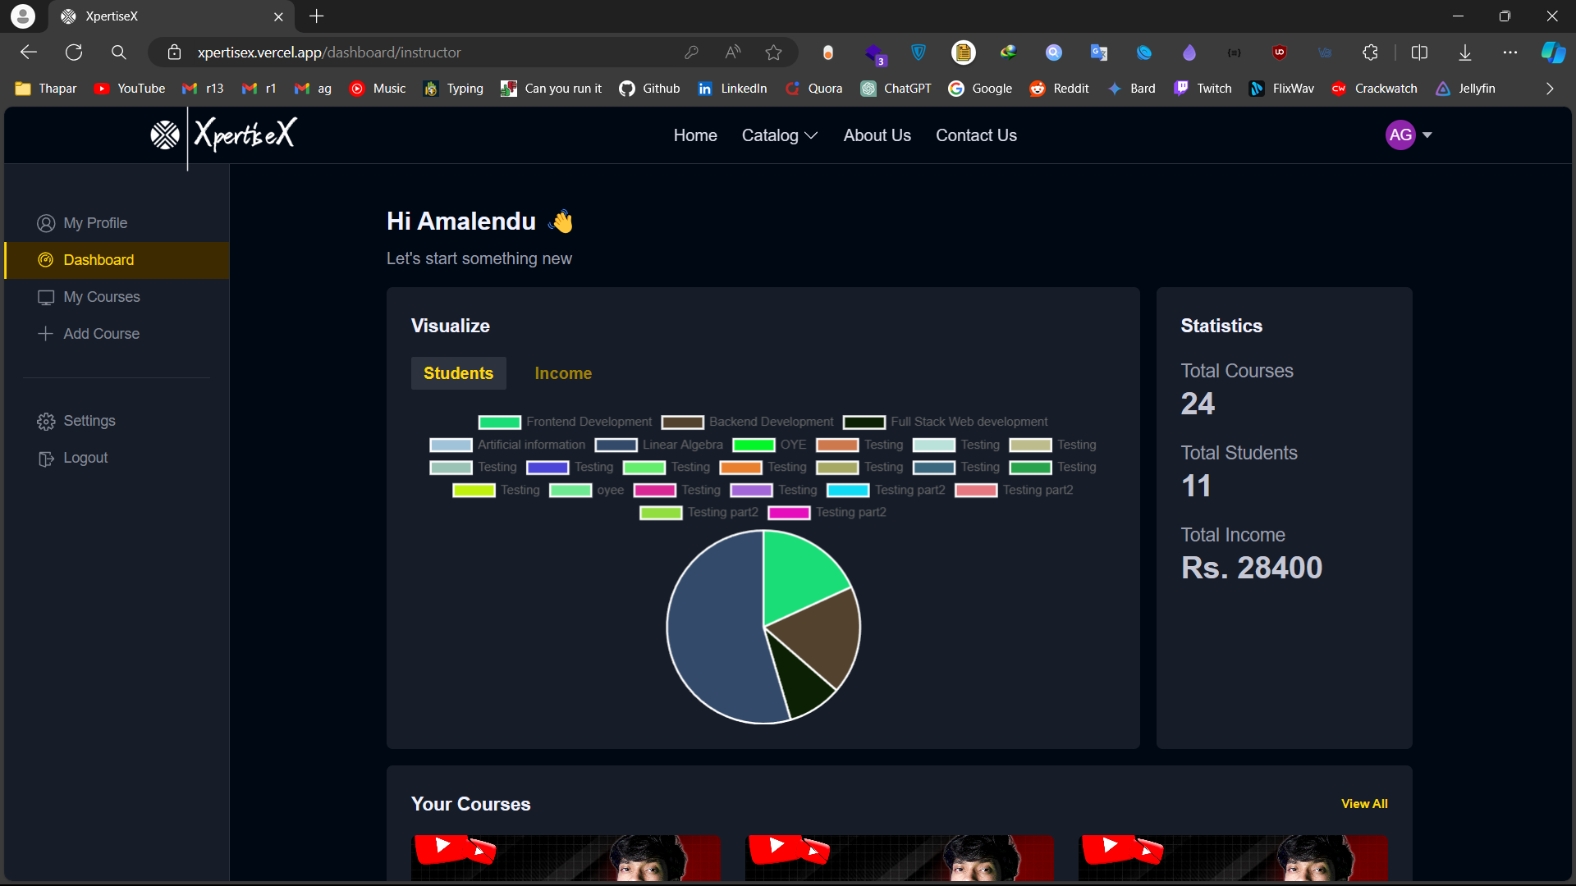
Task: Open My Profile from sidebar icon
Action: pyautogui.click(x=46, y=223)
